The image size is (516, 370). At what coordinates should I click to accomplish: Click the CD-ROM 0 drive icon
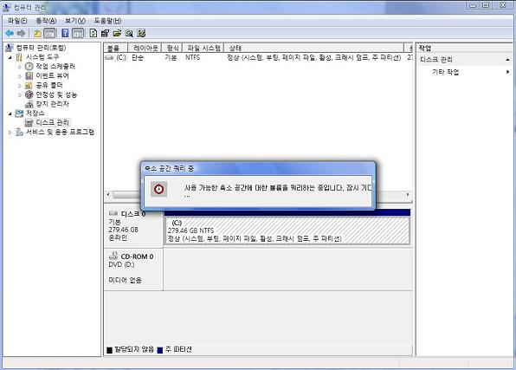pos(113,255)
